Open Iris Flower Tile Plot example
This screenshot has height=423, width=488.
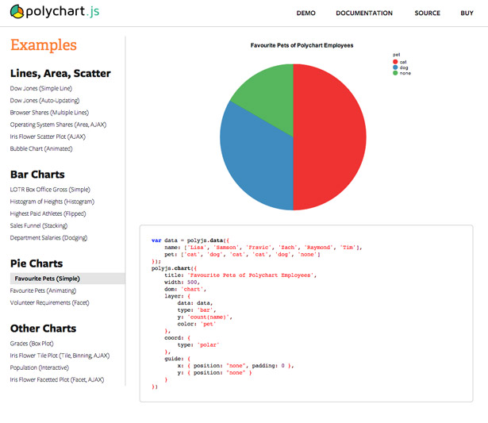tap(60, 356)
